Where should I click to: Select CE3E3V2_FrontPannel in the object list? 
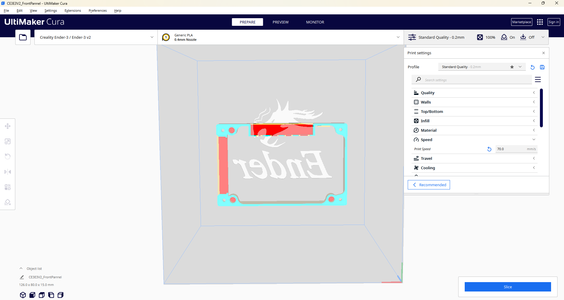click(45, 277)
